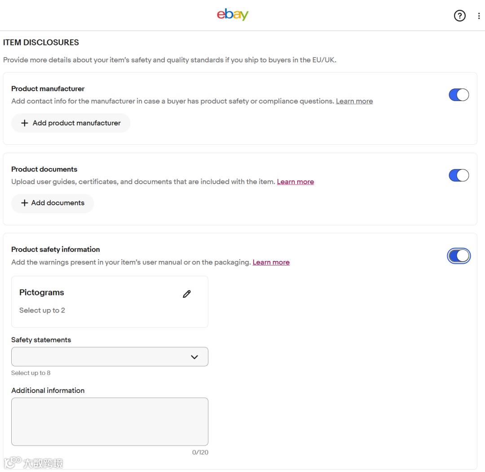The width and height of the screenshot is (485, 472).
Task: Click the pencil icon to edit Pictograms
Action: point(187,294)
